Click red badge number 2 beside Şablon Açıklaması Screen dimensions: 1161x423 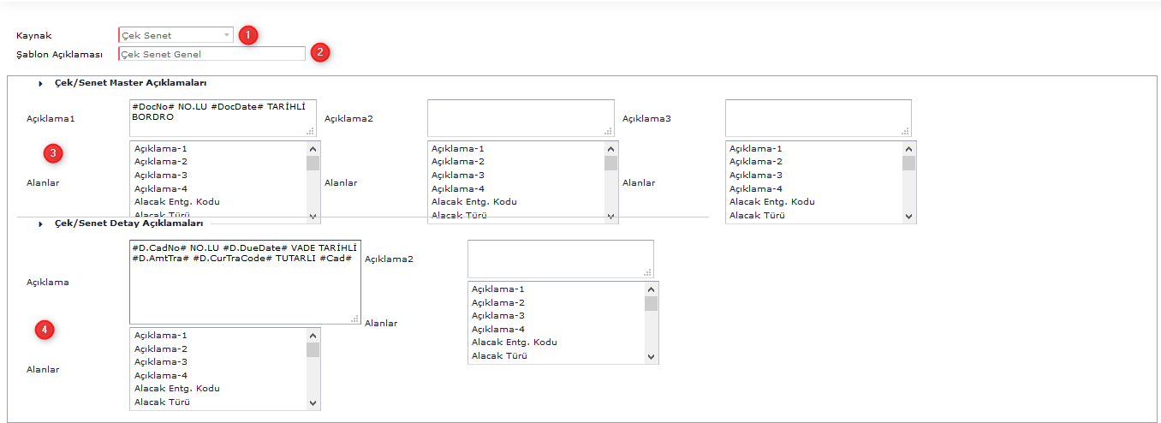319,52
